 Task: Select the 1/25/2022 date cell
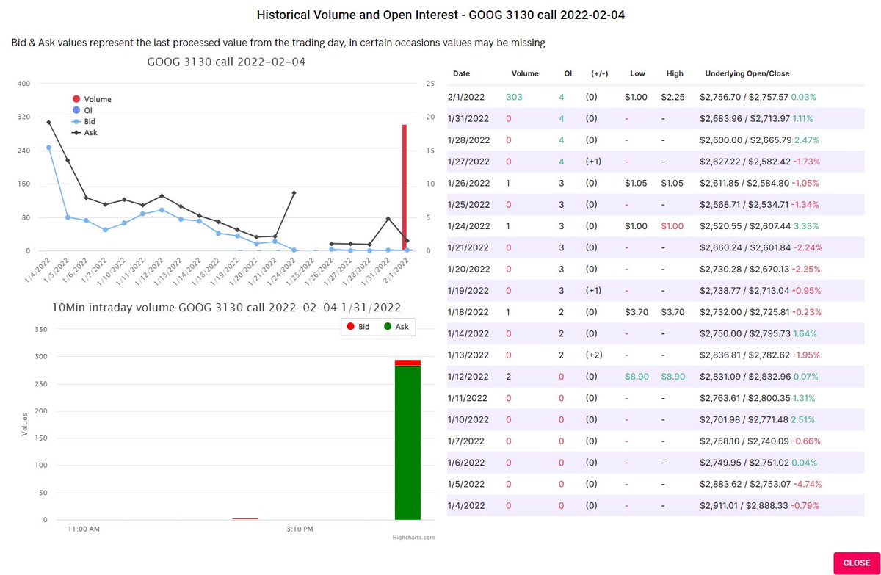click(468, 204)
